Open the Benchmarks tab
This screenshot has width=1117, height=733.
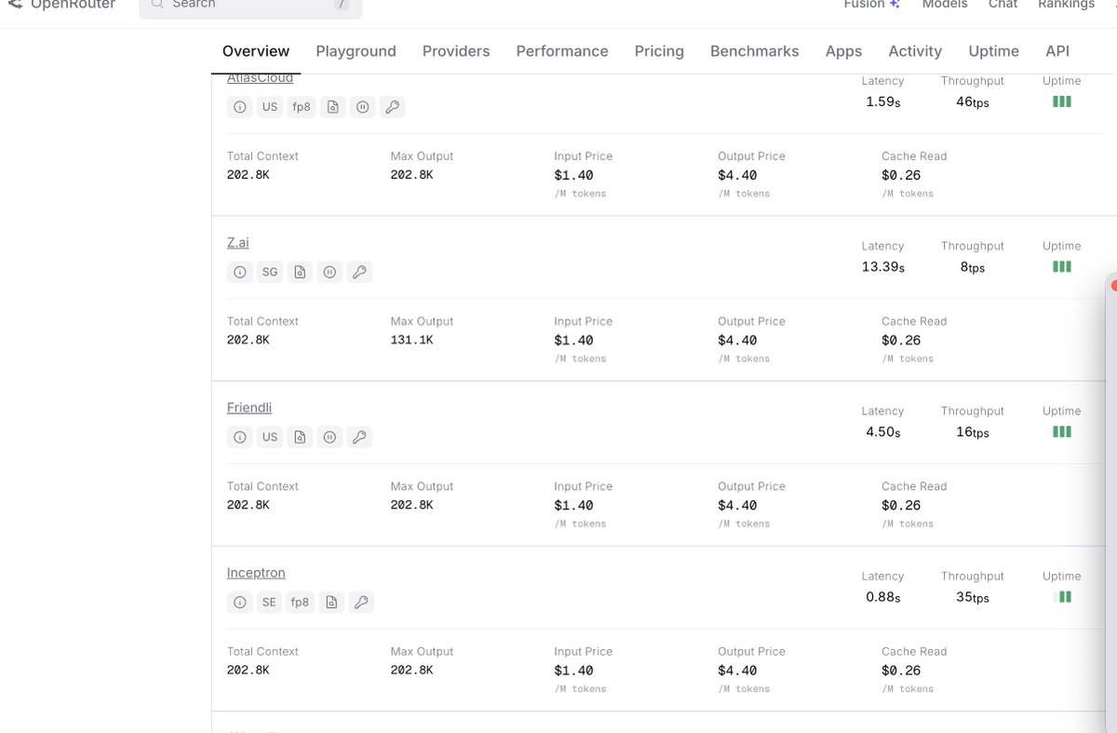point(755,51)
